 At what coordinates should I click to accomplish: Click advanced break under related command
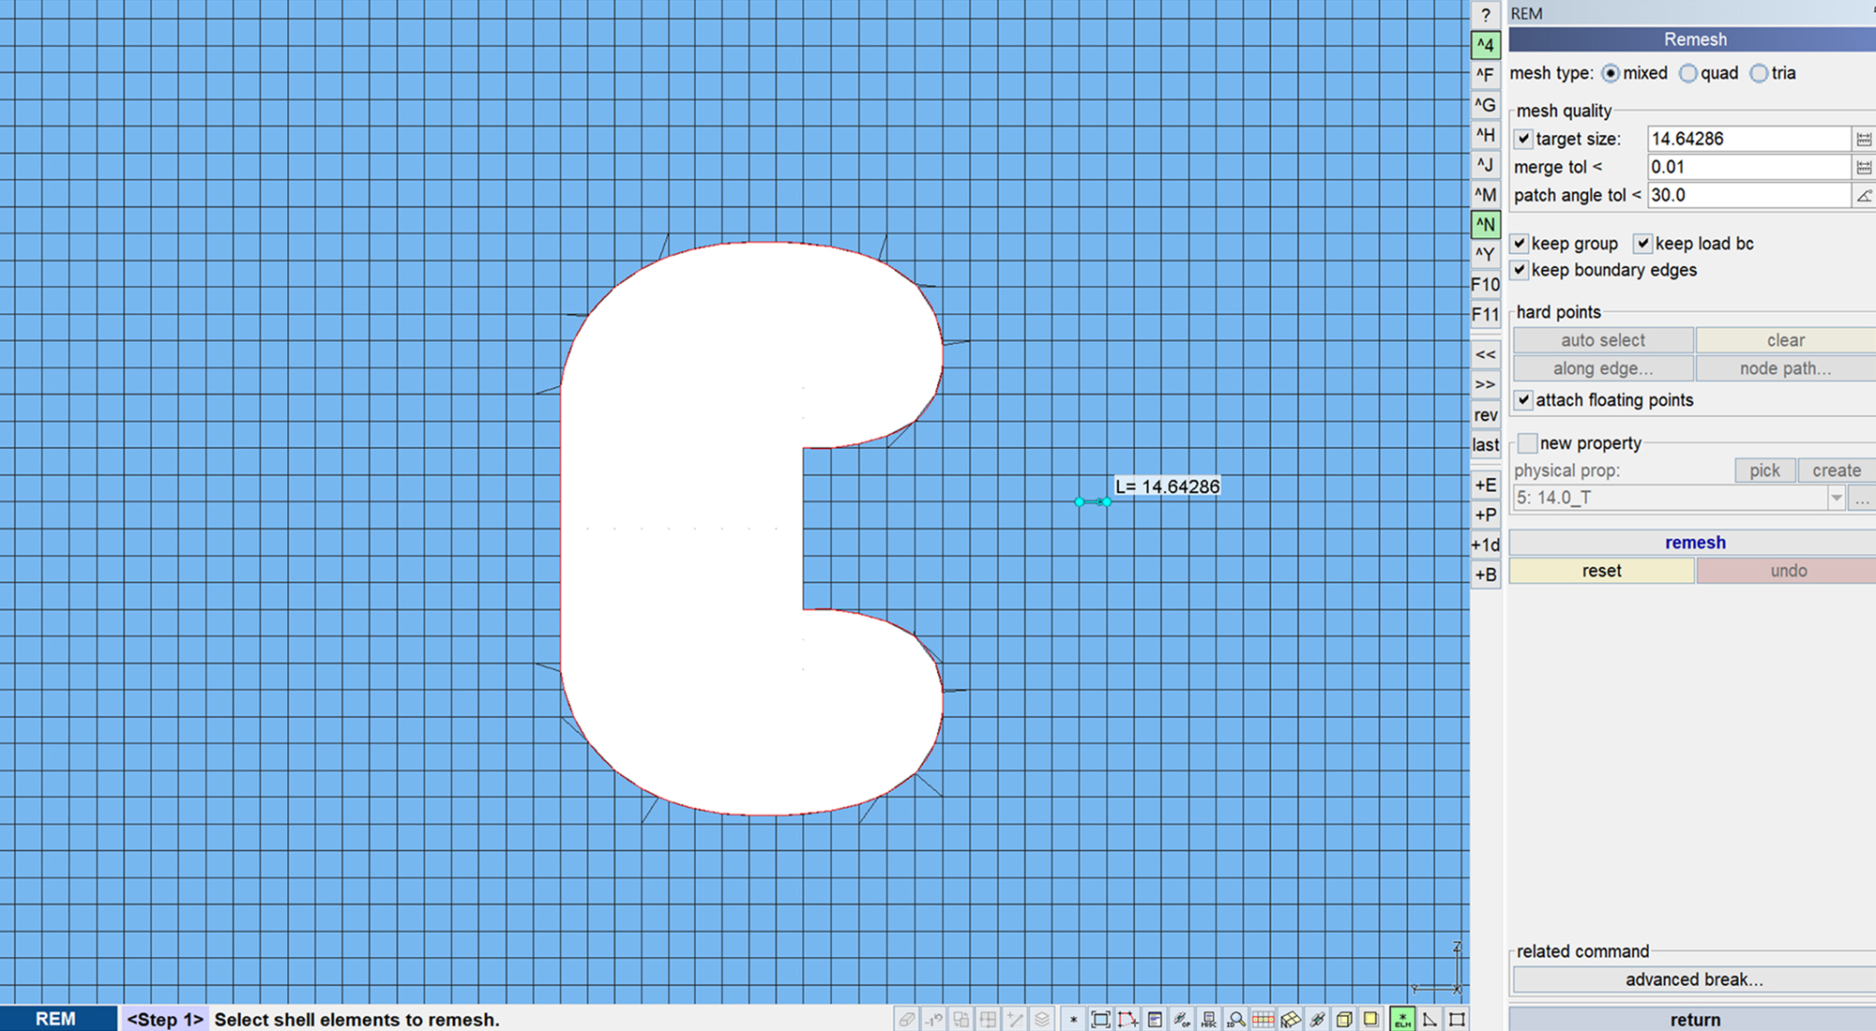pos(1694,979)
